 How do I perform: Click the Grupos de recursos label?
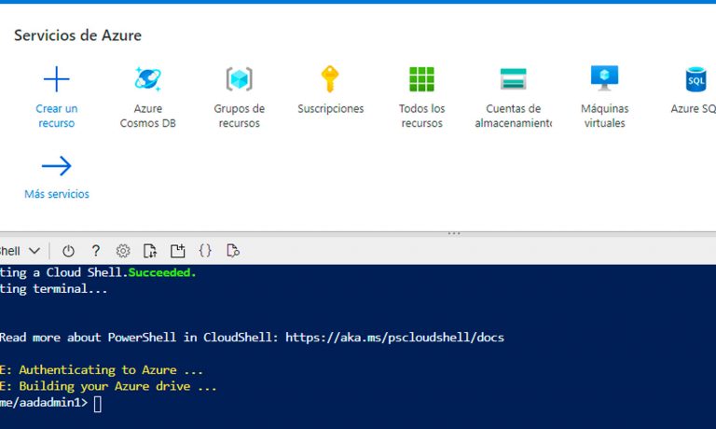tap(239, 116)
